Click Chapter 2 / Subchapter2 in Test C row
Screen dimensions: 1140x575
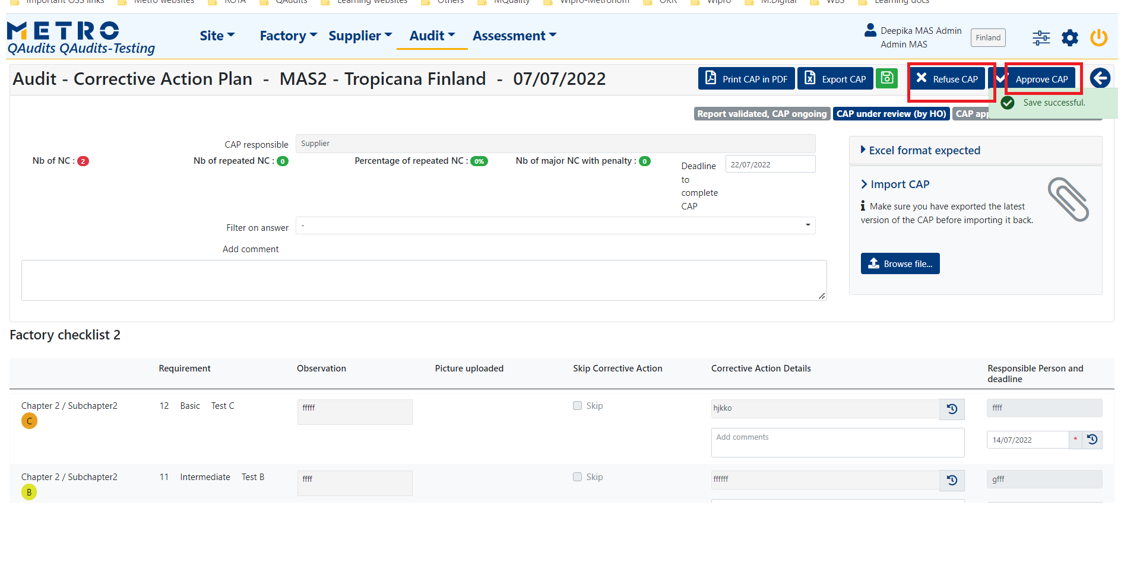click(x=69, y=406)
